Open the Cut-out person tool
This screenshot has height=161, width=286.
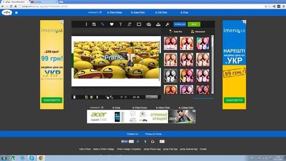click(130, 24)
